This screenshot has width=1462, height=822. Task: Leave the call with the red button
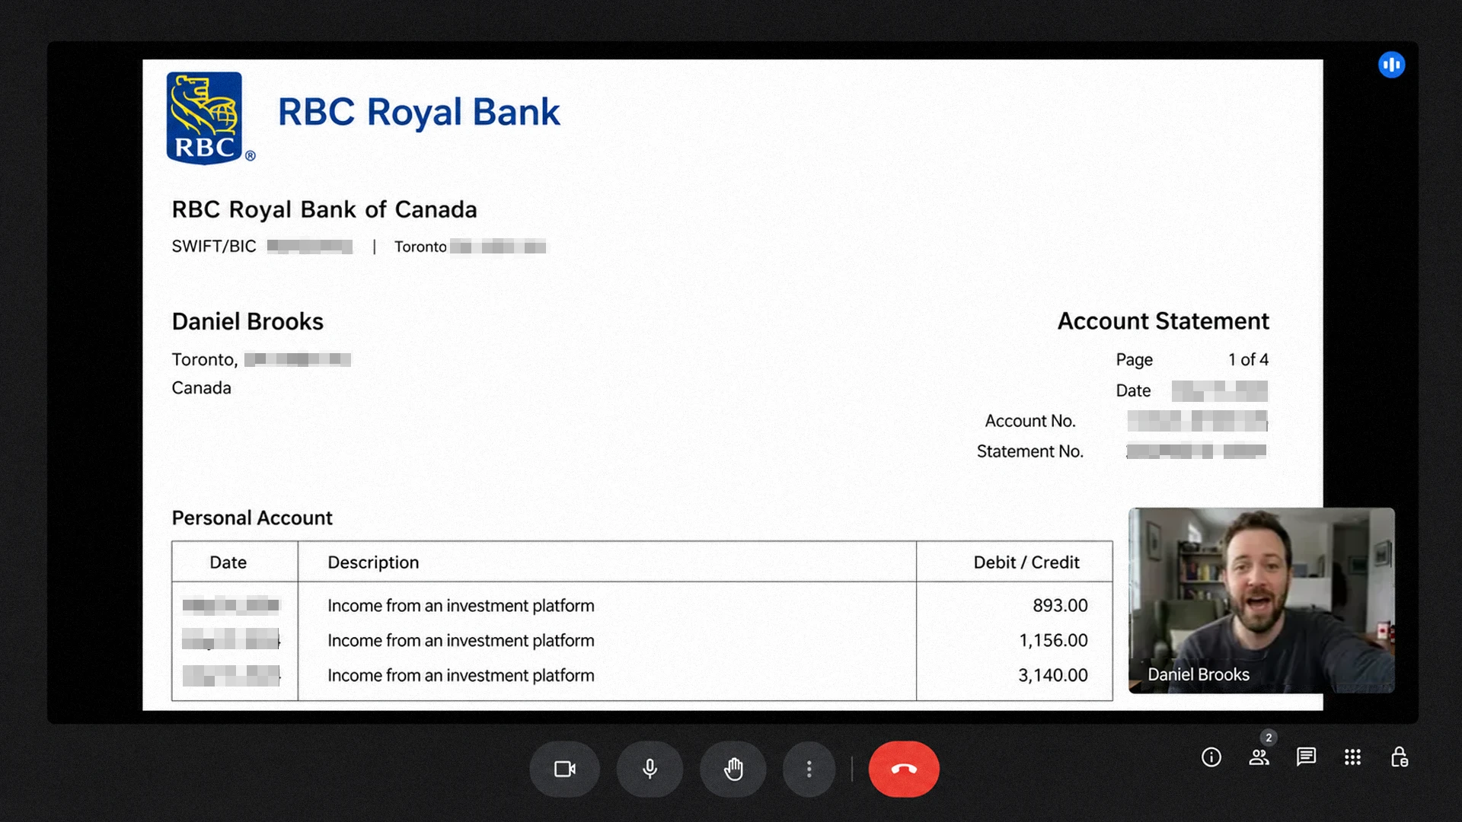(x=904, y=769)
